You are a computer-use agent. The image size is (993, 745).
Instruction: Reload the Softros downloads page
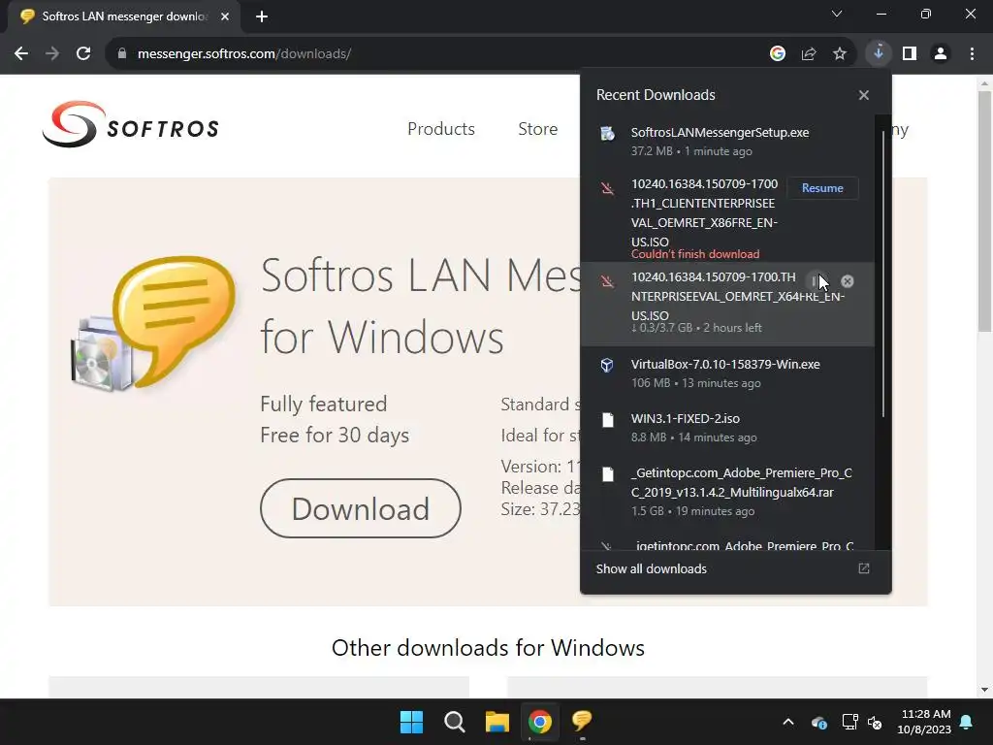point(83,54)
